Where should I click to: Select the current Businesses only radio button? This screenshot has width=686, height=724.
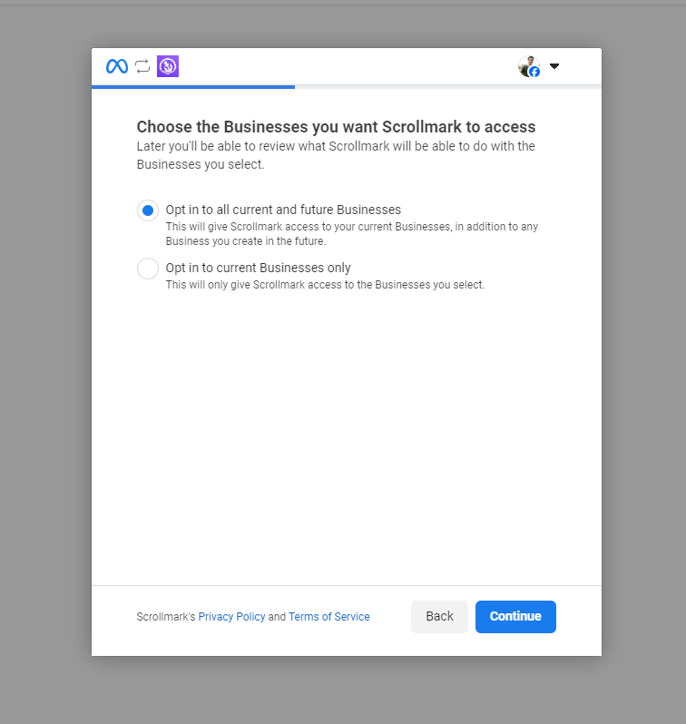(x=148, y=269)
